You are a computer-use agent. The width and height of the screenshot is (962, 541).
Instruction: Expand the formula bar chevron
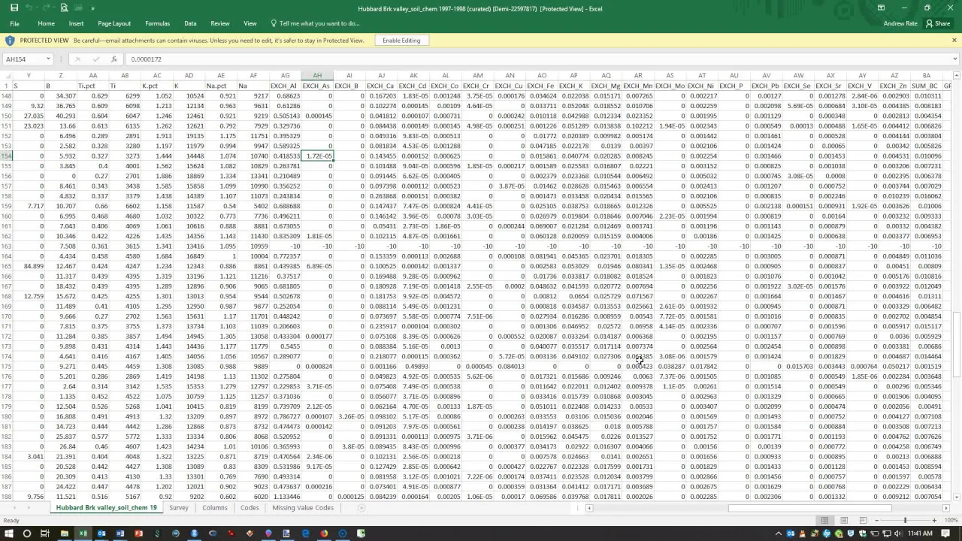tap(955, 59)
